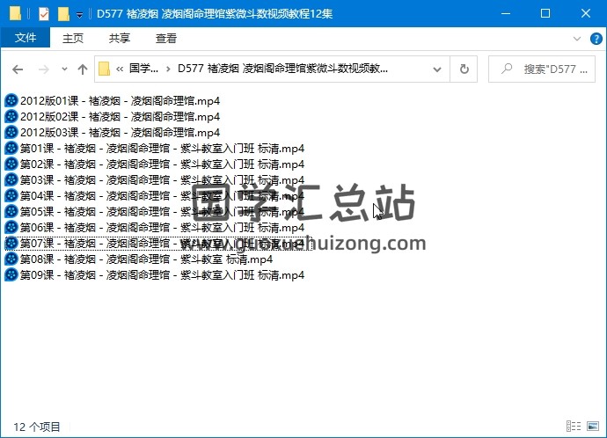The width and height of the screenshot is (607, 438).
Task: Click the video icon of 第07课 file
Action: [x=11, y=244]
